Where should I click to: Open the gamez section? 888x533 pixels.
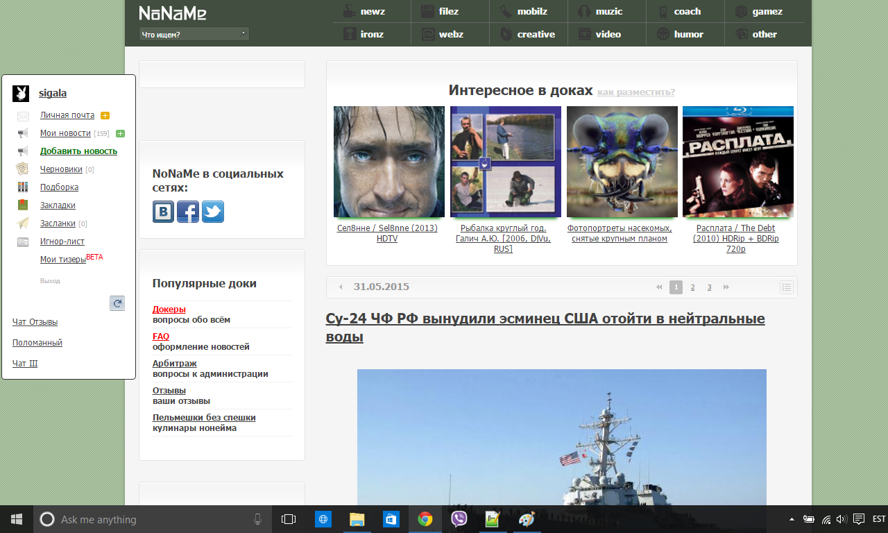pyautogui.click(x=767, y=11)
